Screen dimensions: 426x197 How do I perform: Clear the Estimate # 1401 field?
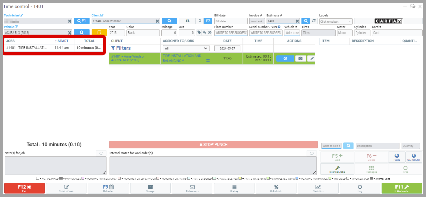click(297, 21)
